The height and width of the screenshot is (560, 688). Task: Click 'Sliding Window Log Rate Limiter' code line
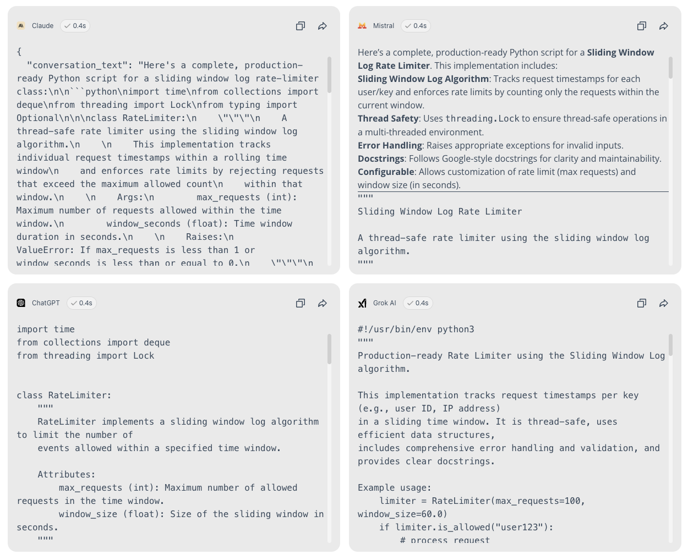click(440, 211)
